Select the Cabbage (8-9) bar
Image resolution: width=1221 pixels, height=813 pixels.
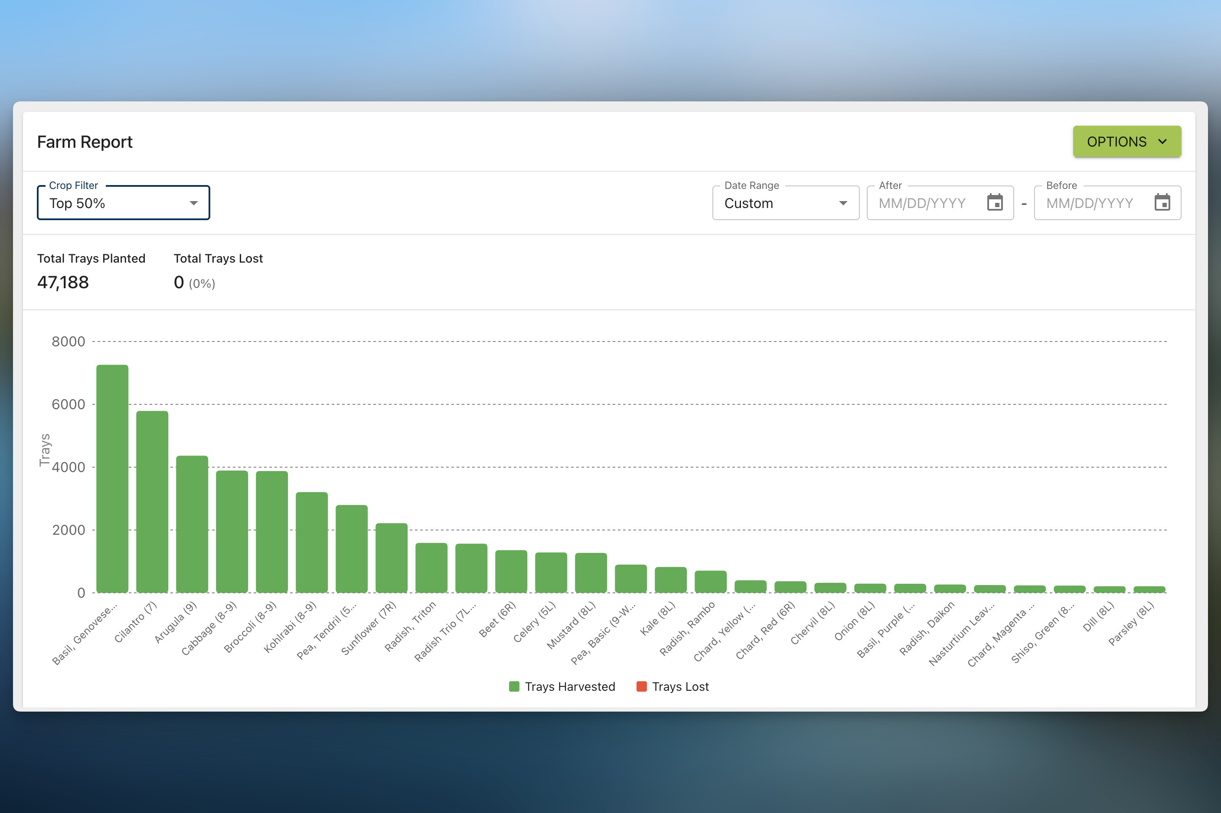tap(232, 531)
